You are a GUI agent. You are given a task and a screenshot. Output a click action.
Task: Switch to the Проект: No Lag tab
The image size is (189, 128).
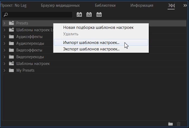point(13,5)
